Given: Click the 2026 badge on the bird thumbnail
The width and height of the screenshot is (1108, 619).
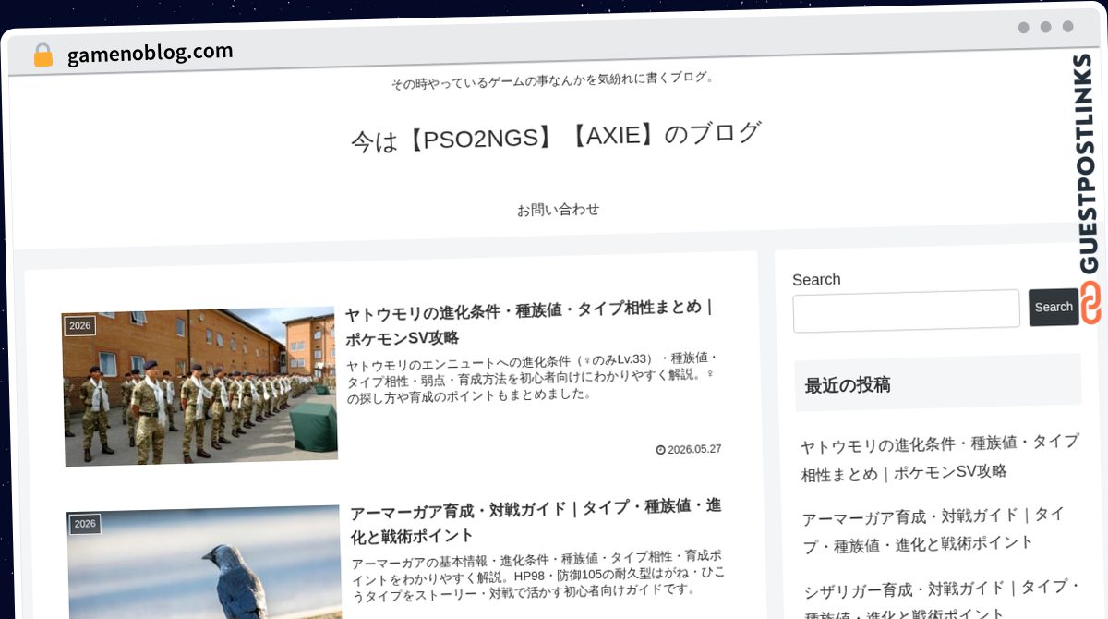Looking at the screenshot, I should [x=85, y=524].
